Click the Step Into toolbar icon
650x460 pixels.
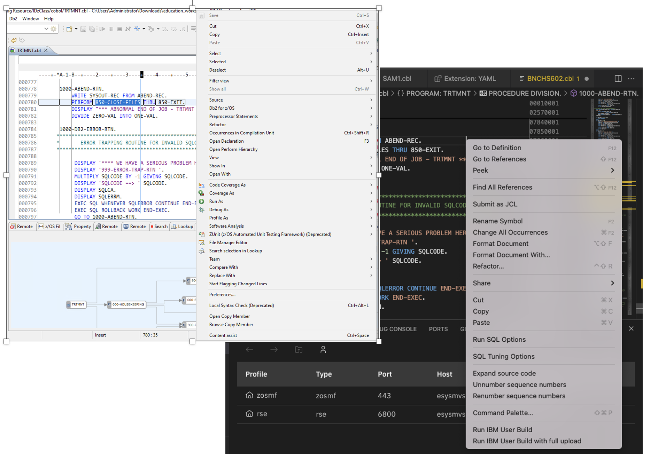click(165, 29)
